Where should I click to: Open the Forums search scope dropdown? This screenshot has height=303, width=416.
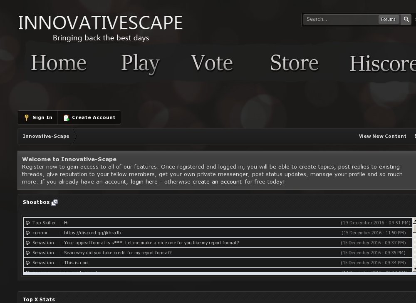click(x=388, y=19)
